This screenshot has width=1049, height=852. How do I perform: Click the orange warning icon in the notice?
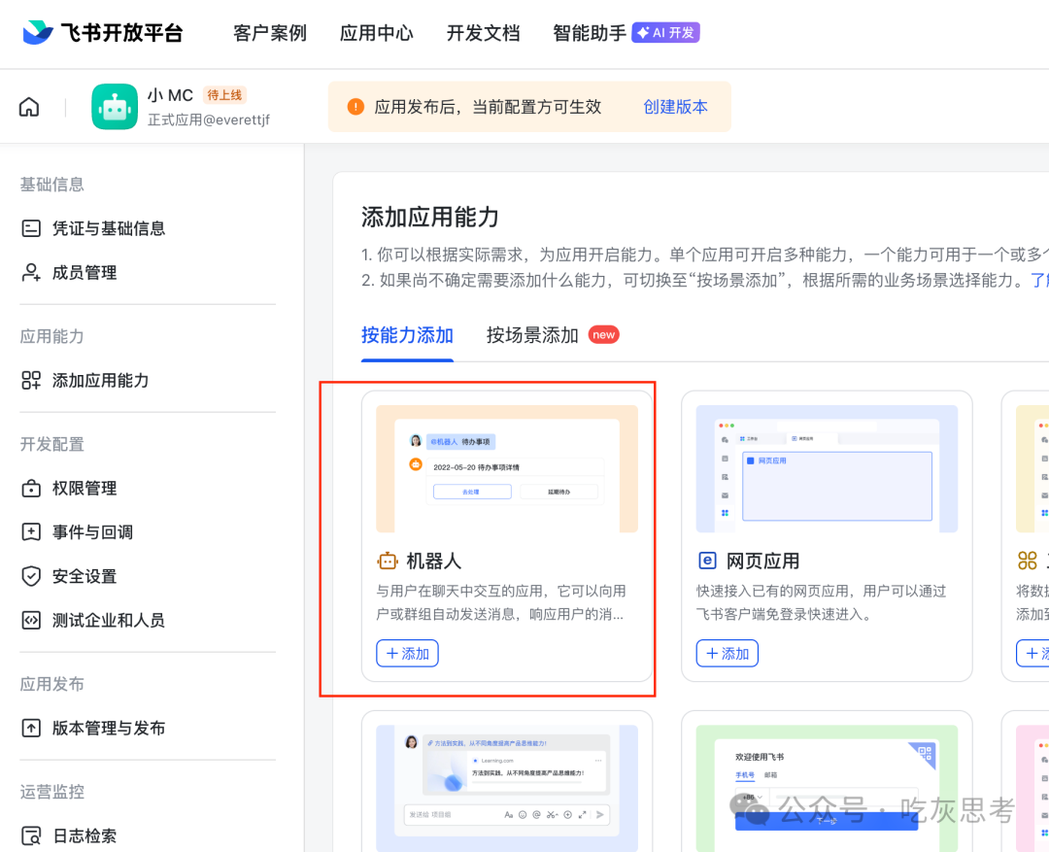(x=355, y=107)
